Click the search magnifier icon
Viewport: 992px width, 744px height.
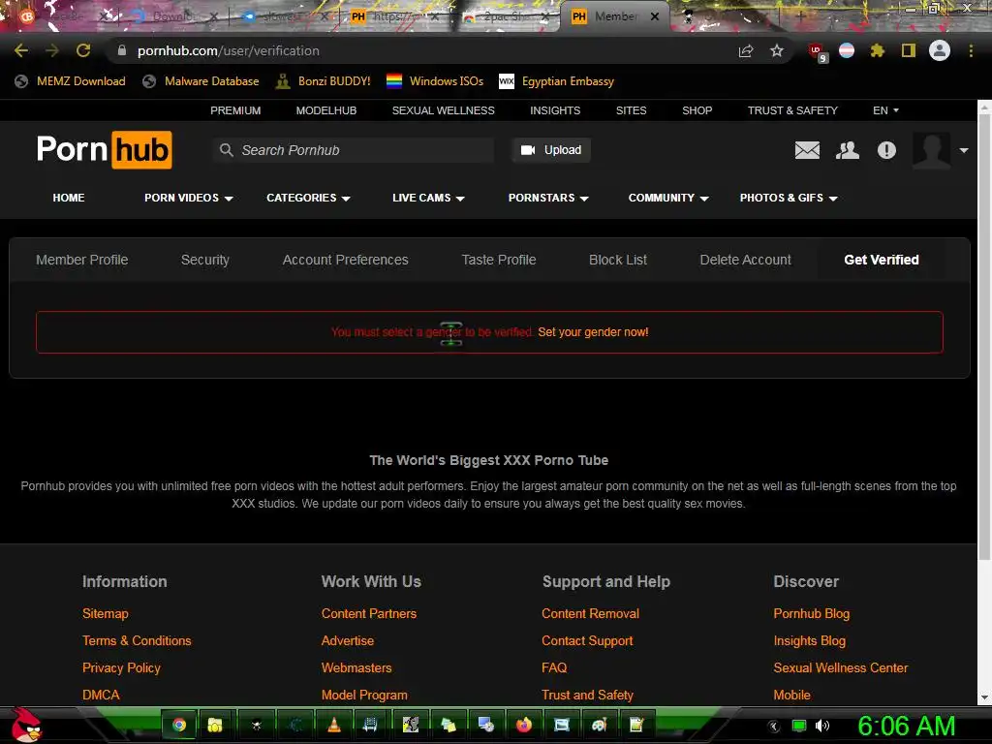point(227,150)
